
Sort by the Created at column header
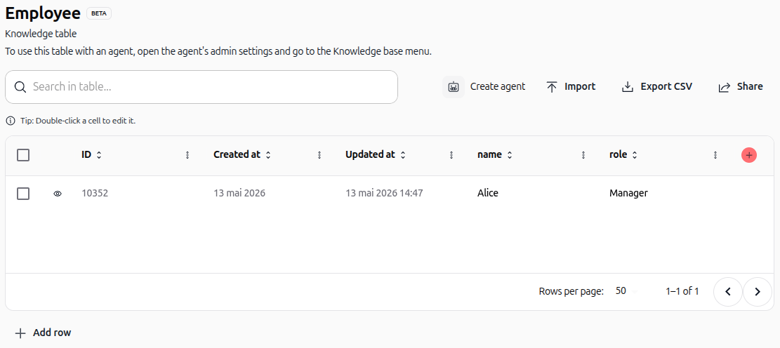(x=242, y=154)
